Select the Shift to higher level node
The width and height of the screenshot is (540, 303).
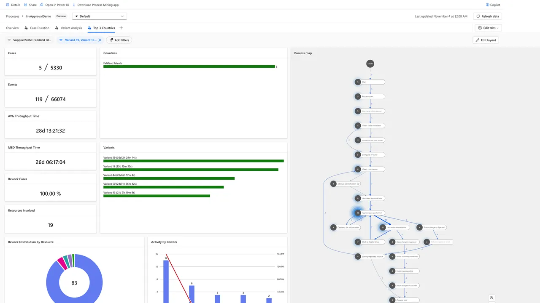tap(370, 242)
